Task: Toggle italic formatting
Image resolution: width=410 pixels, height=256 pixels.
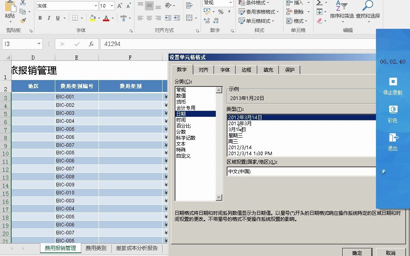Action: [48, 18]
